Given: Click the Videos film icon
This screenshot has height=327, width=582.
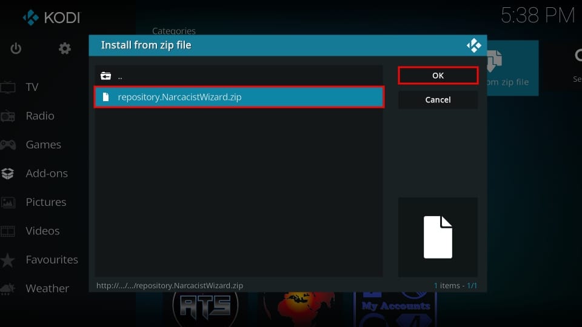Looking at the screenshot, I should 7,231.
